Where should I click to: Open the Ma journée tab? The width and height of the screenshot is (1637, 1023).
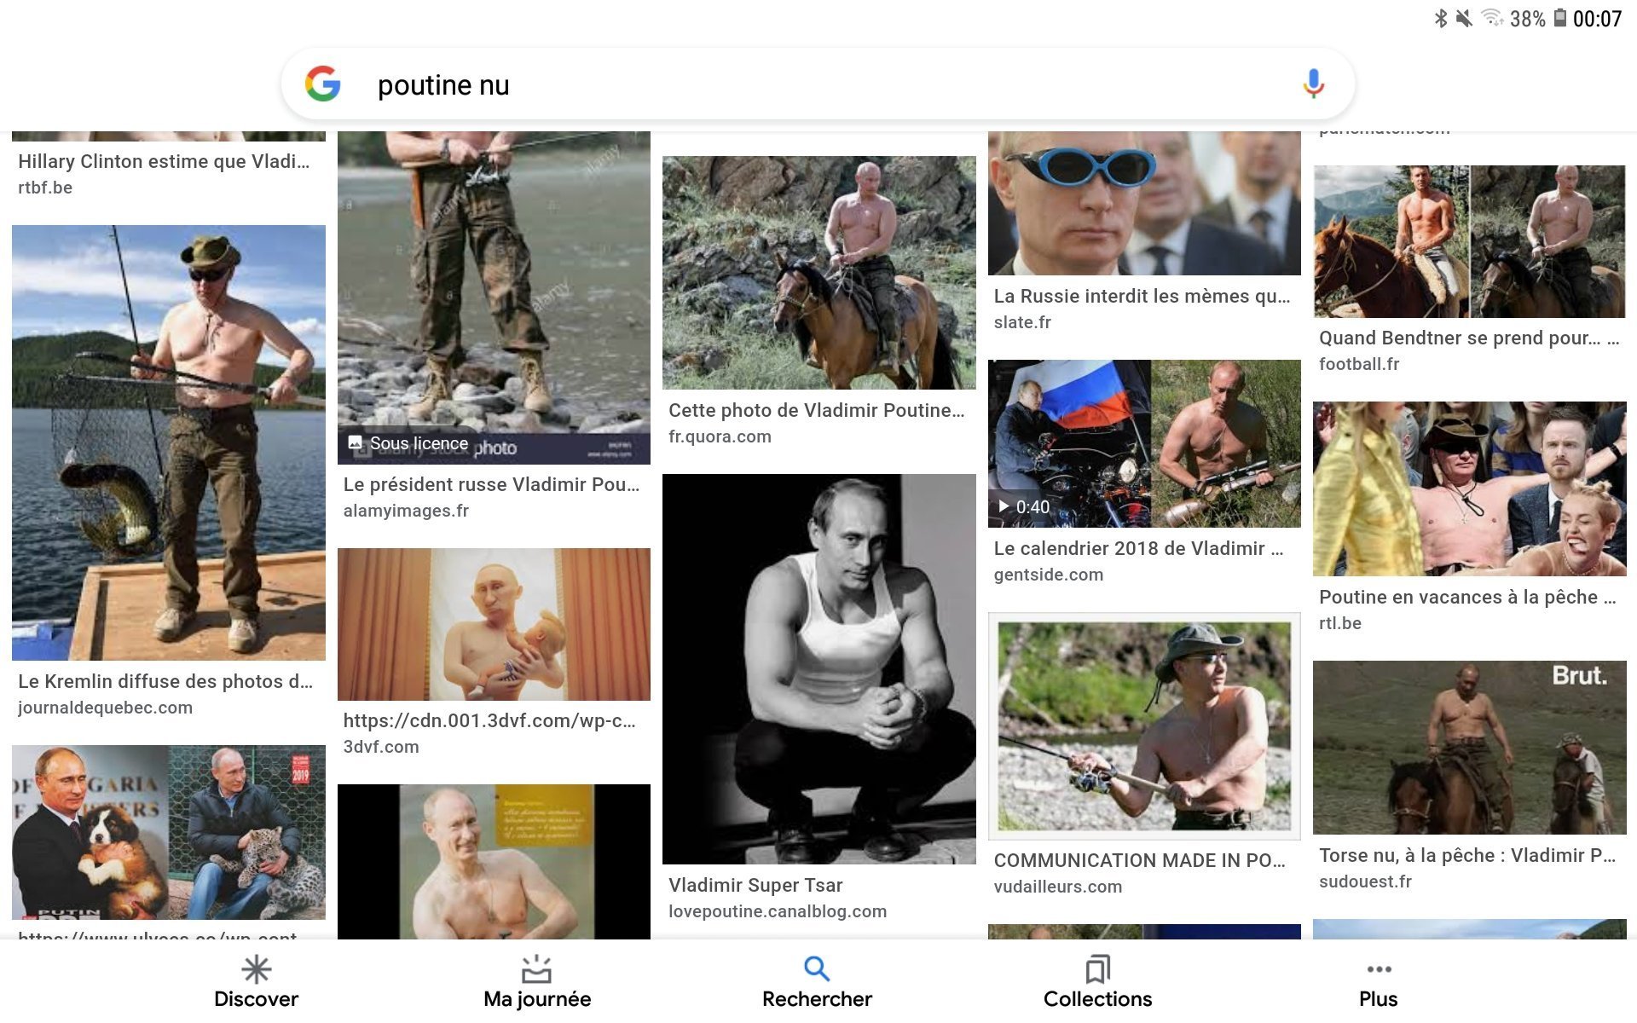point(537,982)
